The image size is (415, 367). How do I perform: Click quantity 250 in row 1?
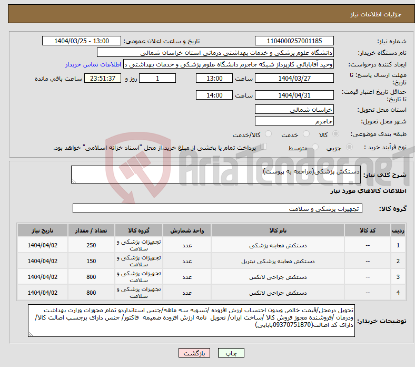coord(91,245)
